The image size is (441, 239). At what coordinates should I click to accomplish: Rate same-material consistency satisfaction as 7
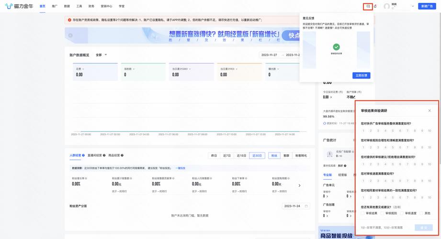407,198
